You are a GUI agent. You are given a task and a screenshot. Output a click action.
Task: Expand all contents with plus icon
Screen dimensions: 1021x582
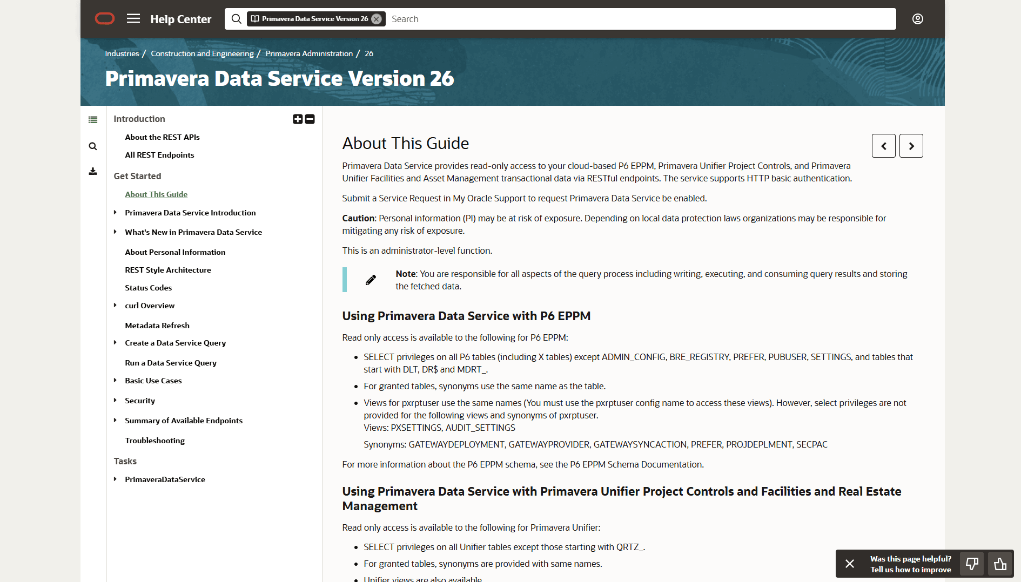(x=298, y=119)
